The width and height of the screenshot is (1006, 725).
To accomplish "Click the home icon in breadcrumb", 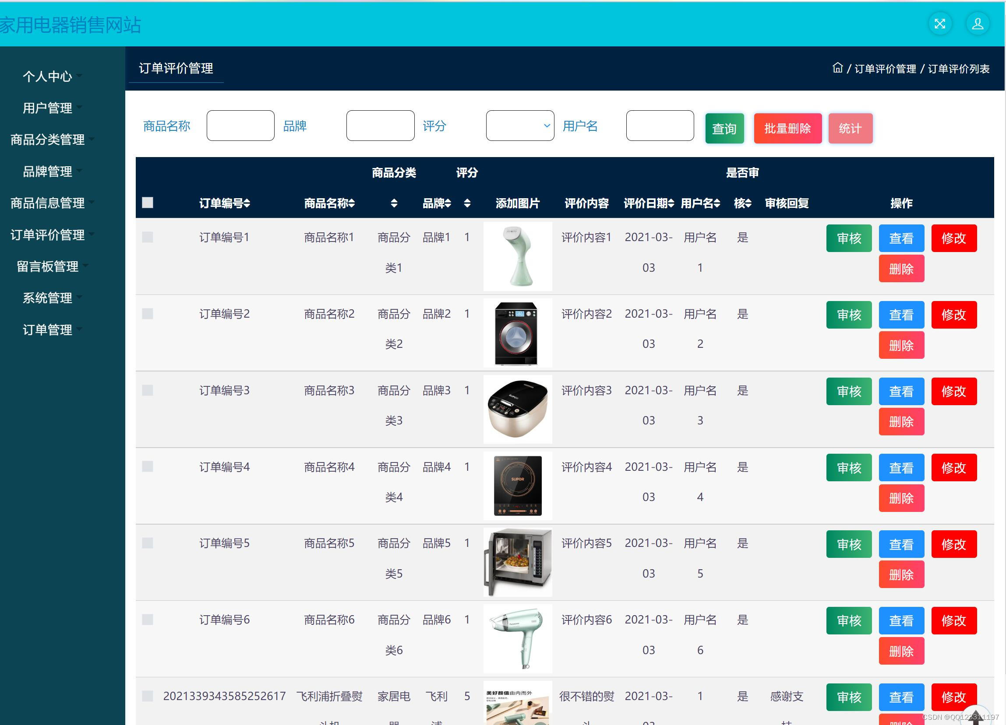I will 837,68.
